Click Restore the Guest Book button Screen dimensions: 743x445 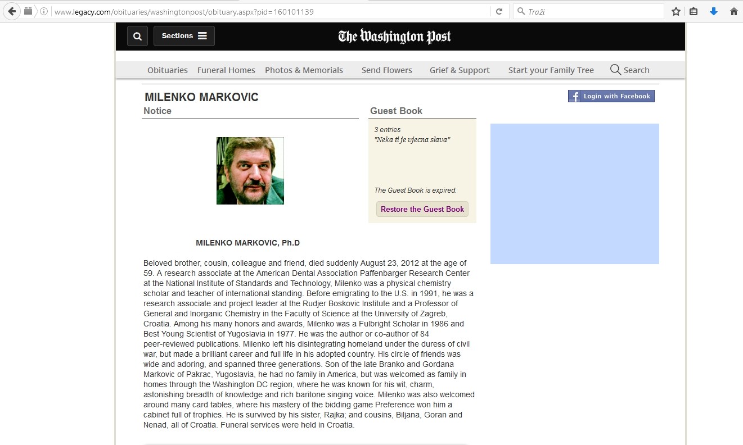pos(422,209)
